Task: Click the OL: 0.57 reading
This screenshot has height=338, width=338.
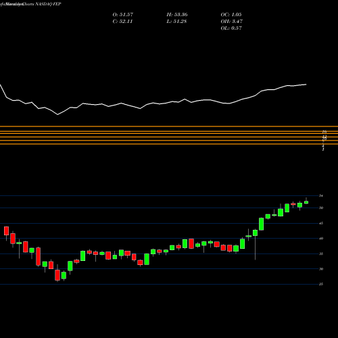Action: point(231,28)
